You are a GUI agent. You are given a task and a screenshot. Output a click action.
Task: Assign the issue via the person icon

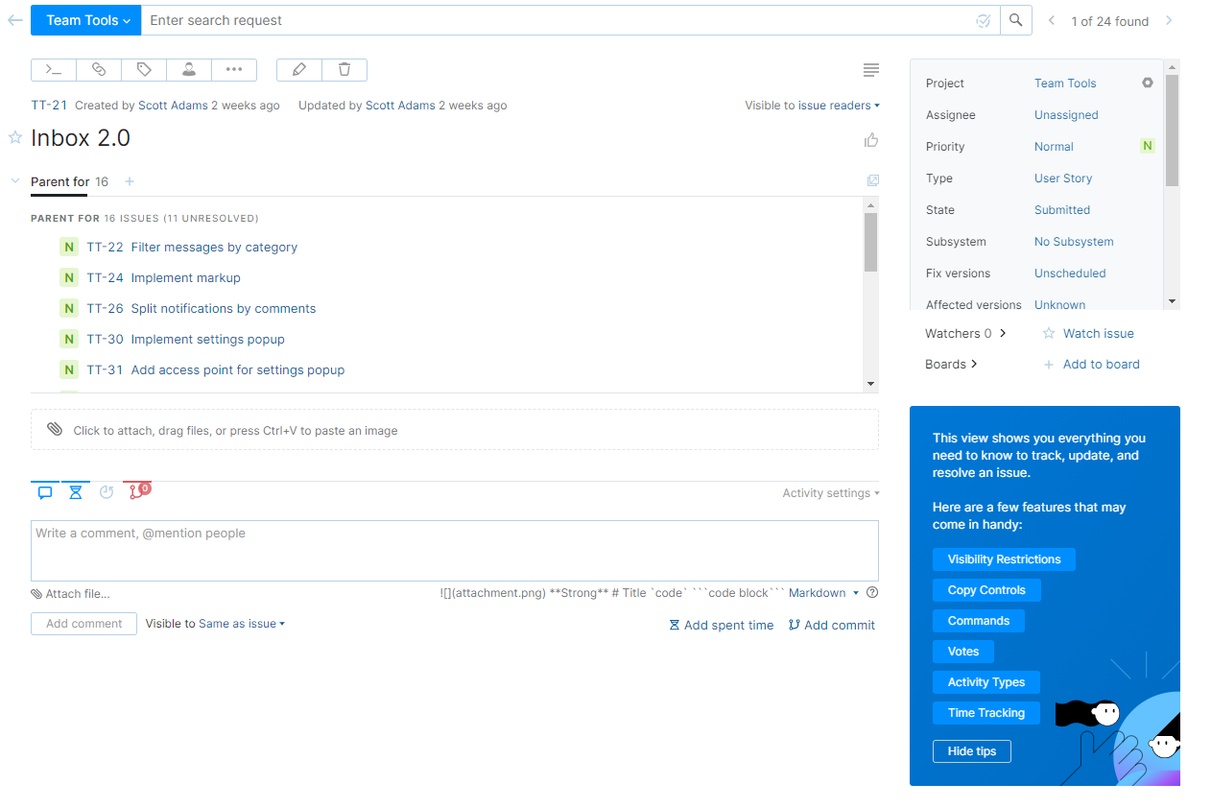189,69
